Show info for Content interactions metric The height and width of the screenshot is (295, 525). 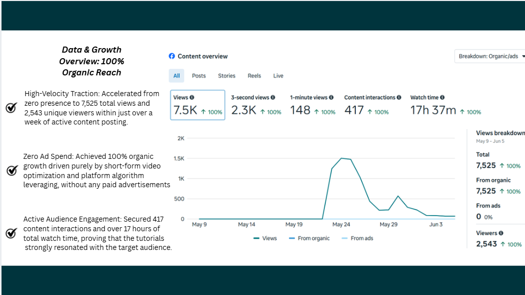pyautogui.click(x=399, y=97)
